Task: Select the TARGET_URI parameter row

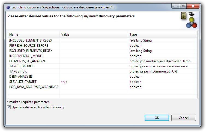Action: (102, 71)
